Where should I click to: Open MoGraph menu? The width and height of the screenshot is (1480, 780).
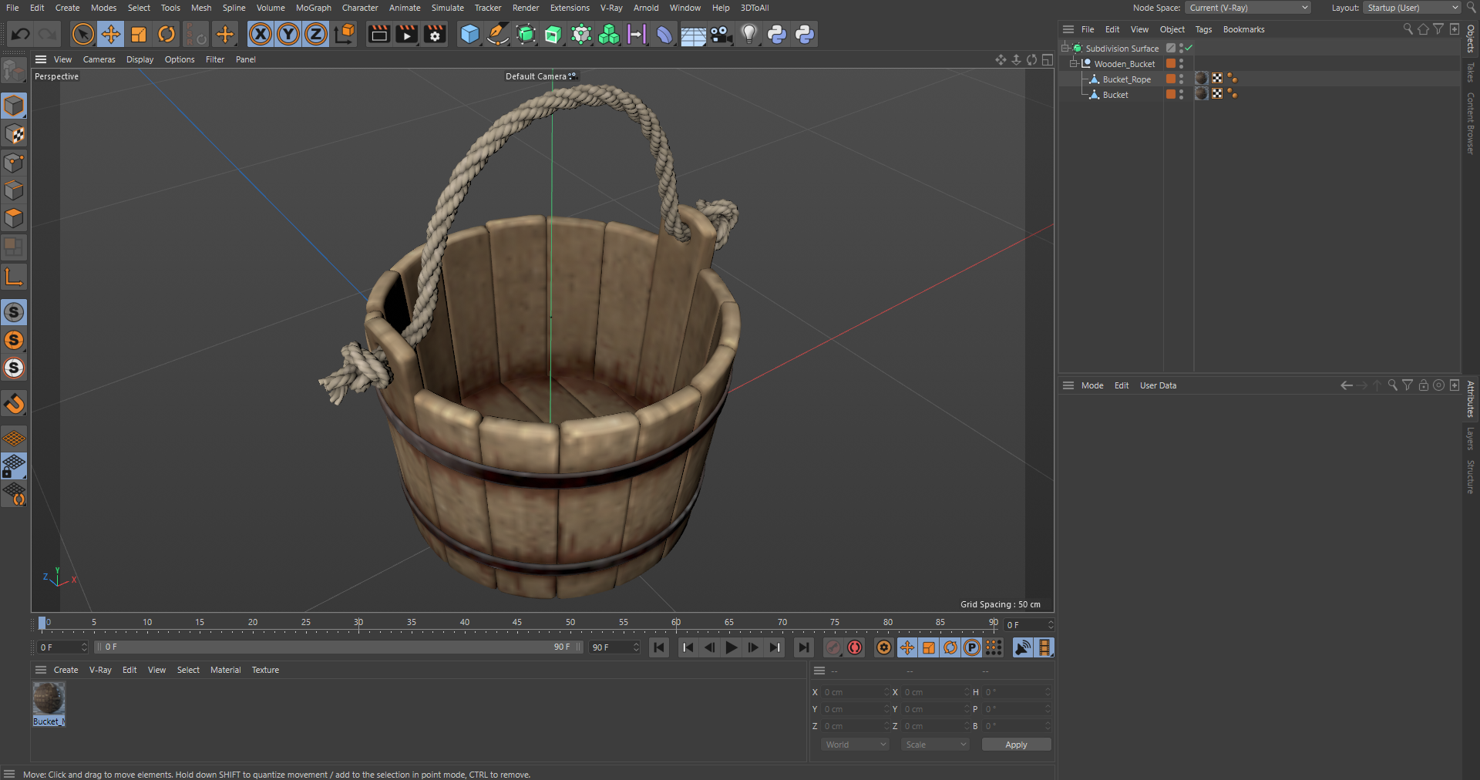coord(313,8)
